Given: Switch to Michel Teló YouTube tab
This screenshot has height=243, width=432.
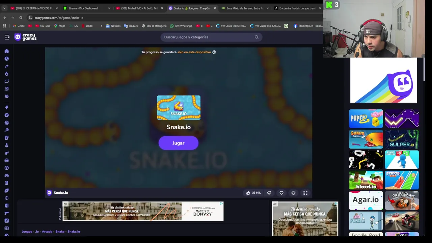Looking at the screenshot, I should pos(139,8).
